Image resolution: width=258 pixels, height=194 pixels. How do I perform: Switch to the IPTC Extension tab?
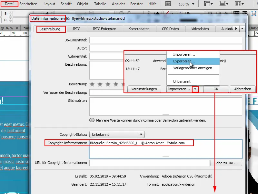pos(104,29)
